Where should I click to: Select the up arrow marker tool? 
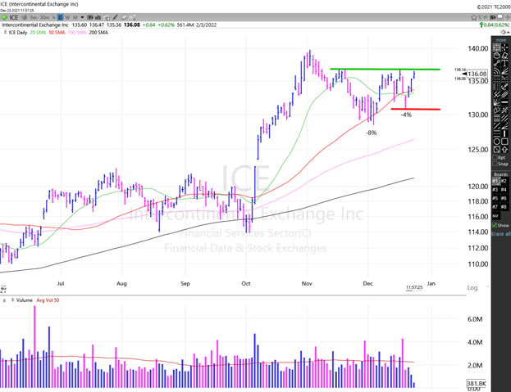click(x=504, y=149)
